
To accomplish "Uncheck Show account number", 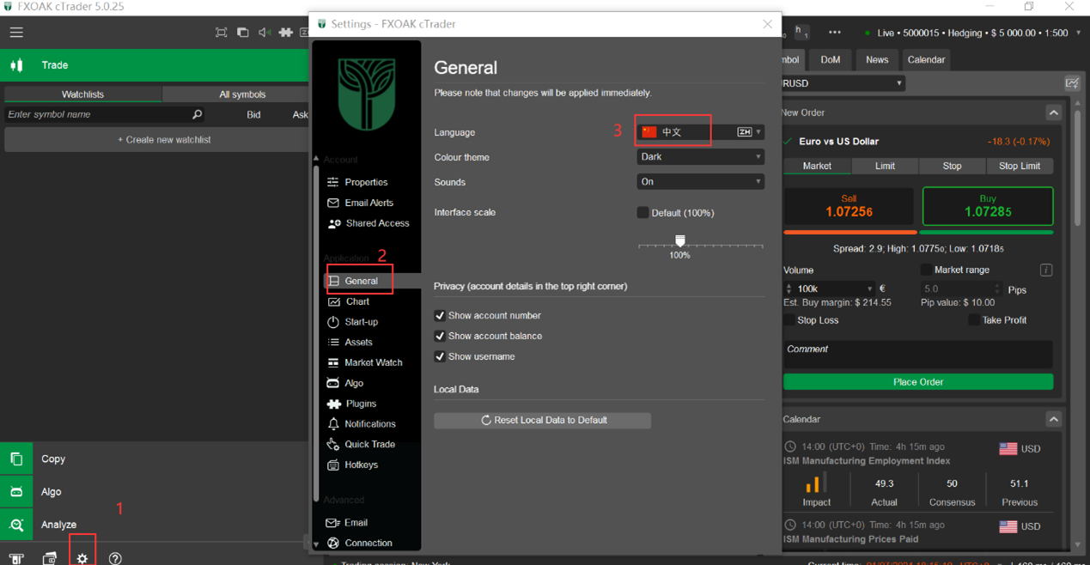I will point(440,316).
